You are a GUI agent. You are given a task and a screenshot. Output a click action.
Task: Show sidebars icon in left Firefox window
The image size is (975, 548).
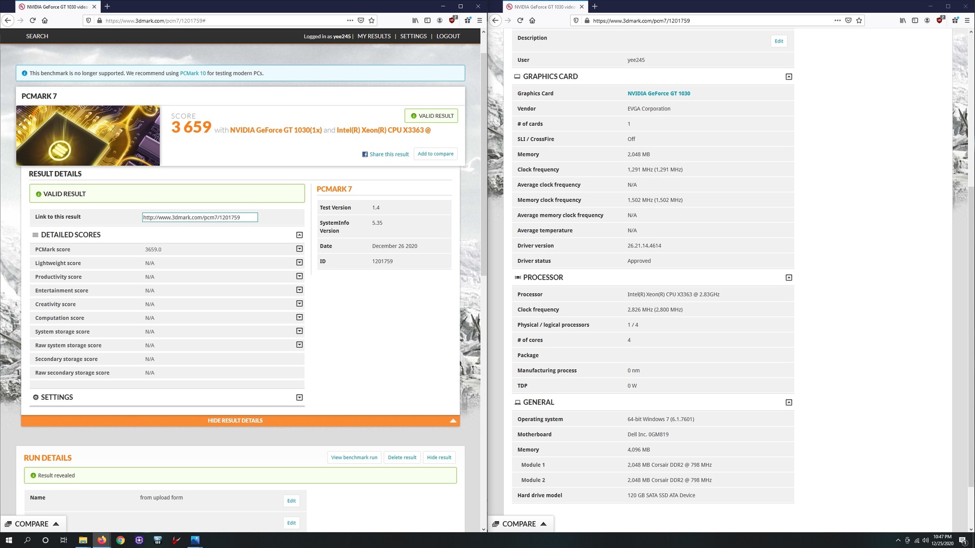[428, 20]
